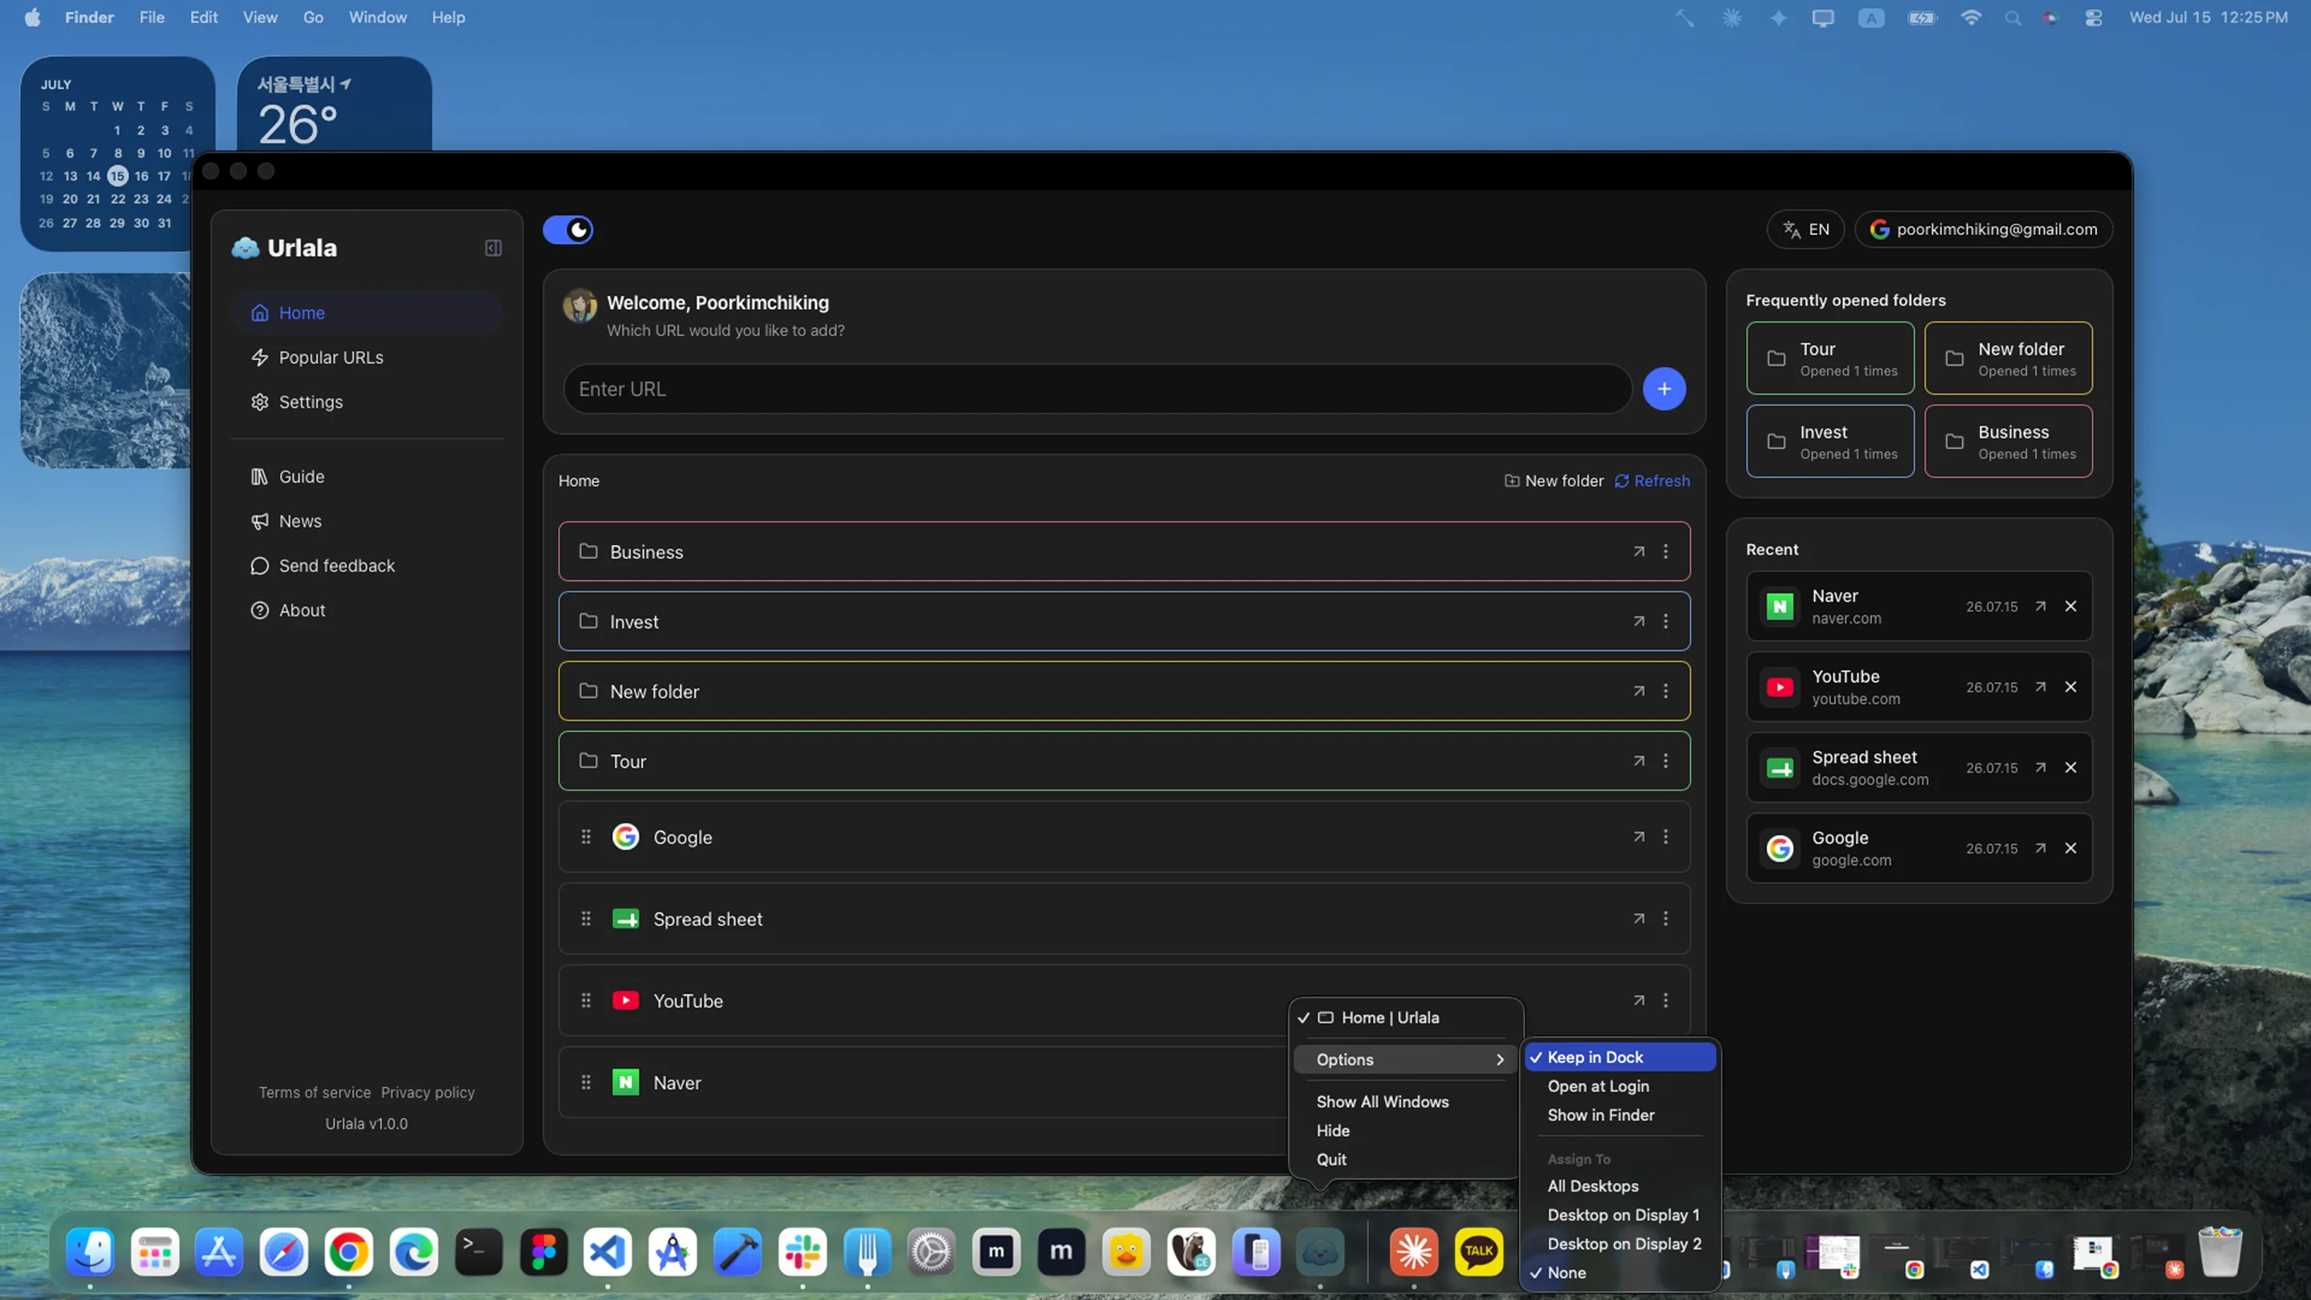Open the Business folder more options menu
2311x1300 pixels.
pyautogui.click(x=1666, y=550)
